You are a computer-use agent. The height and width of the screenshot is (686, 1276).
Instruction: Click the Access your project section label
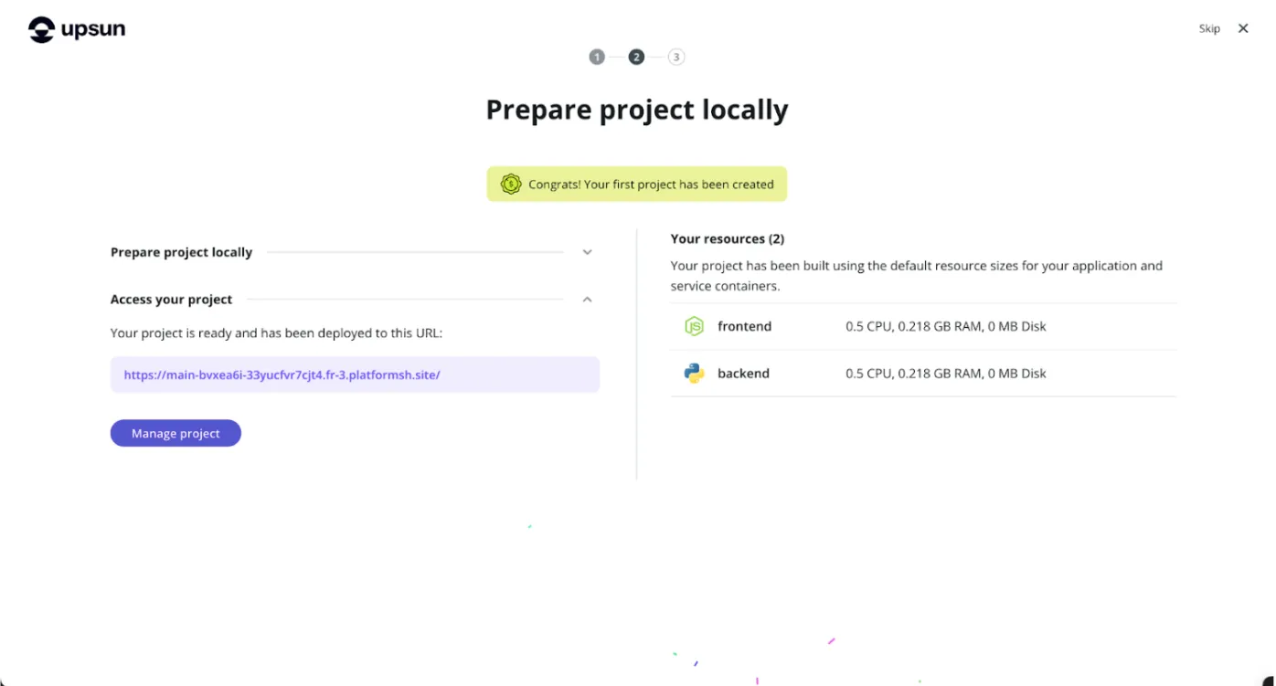pyautogui.click(x=171, y=300)
